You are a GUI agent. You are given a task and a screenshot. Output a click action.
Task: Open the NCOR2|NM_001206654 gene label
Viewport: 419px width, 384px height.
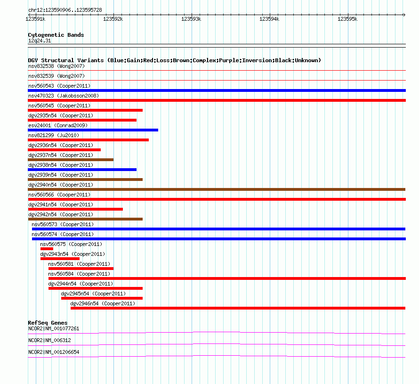[54, 352]
